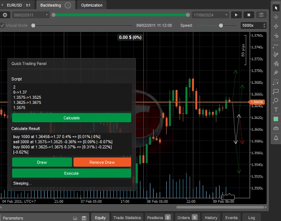Click the orange Remove Draw button
Image resolution: width=281 pixels, height=221 pixels.
click(102, 162)
